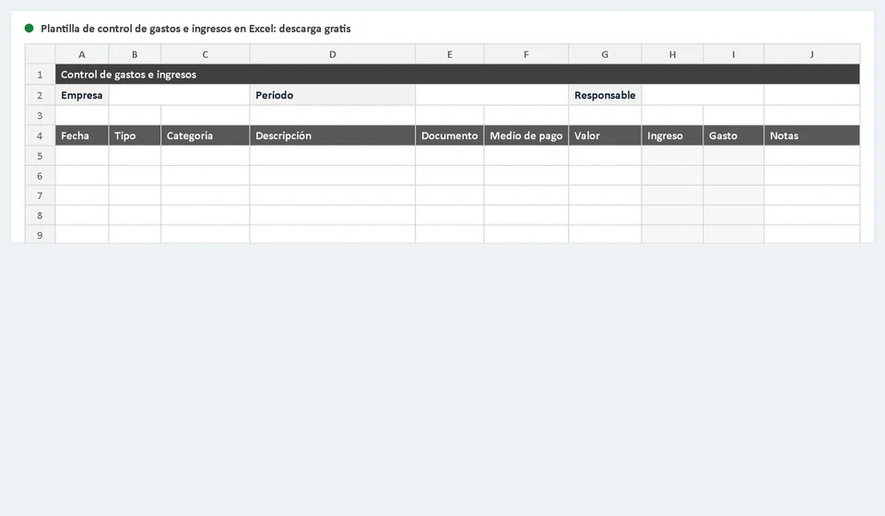Click the 'Ingreso' column heading

[672, 135]
